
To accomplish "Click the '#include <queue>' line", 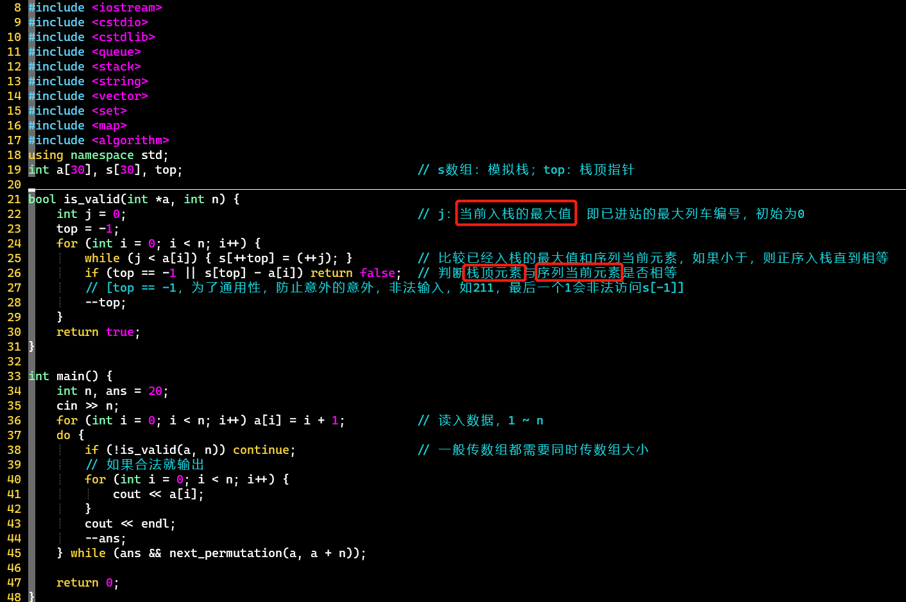I will pyautogui.click(x=85, y=52).
